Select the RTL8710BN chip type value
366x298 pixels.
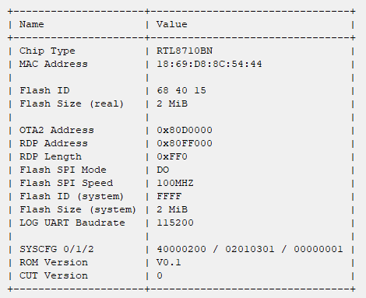185,51
